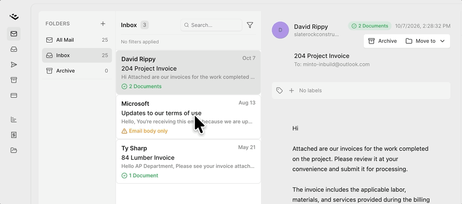
Task: Add a new folder with plus icon
Action: pyautogui.click(x=103, y=24)
